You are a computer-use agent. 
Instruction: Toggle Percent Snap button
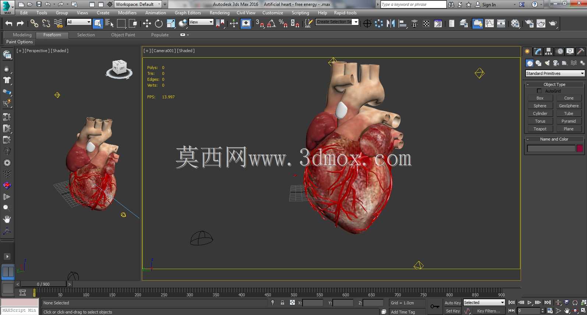[283, 23]
